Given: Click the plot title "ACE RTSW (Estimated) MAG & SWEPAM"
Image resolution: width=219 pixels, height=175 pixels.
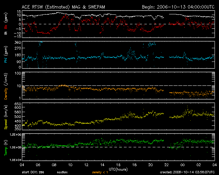Looking at the screenshot, I should (63, 7).
